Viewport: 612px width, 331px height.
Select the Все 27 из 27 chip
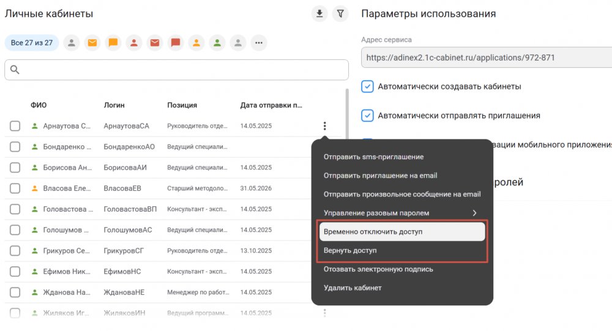tap(32, 43)
